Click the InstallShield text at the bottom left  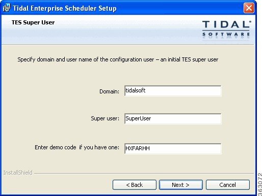pos(18,173)
